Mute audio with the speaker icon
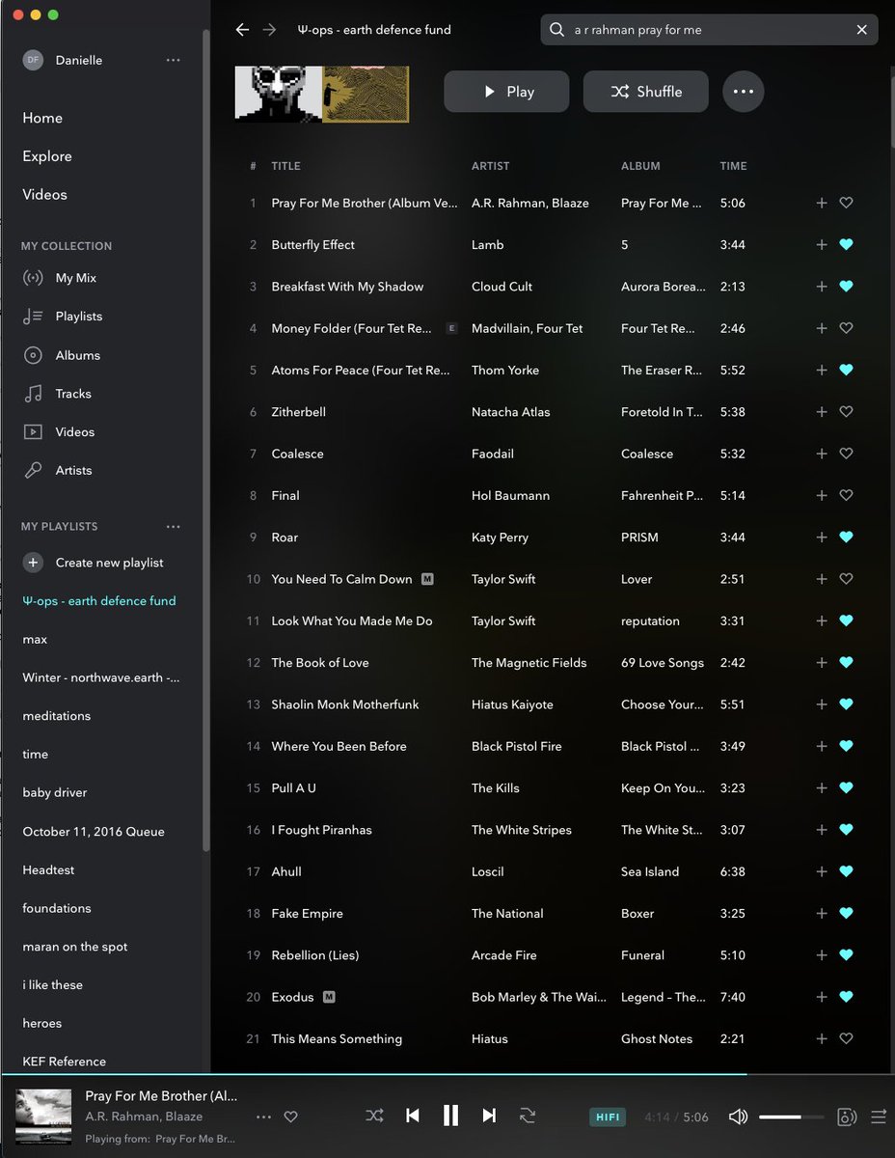Screen dimensions: 895x1158 (x=738, y=1117)
